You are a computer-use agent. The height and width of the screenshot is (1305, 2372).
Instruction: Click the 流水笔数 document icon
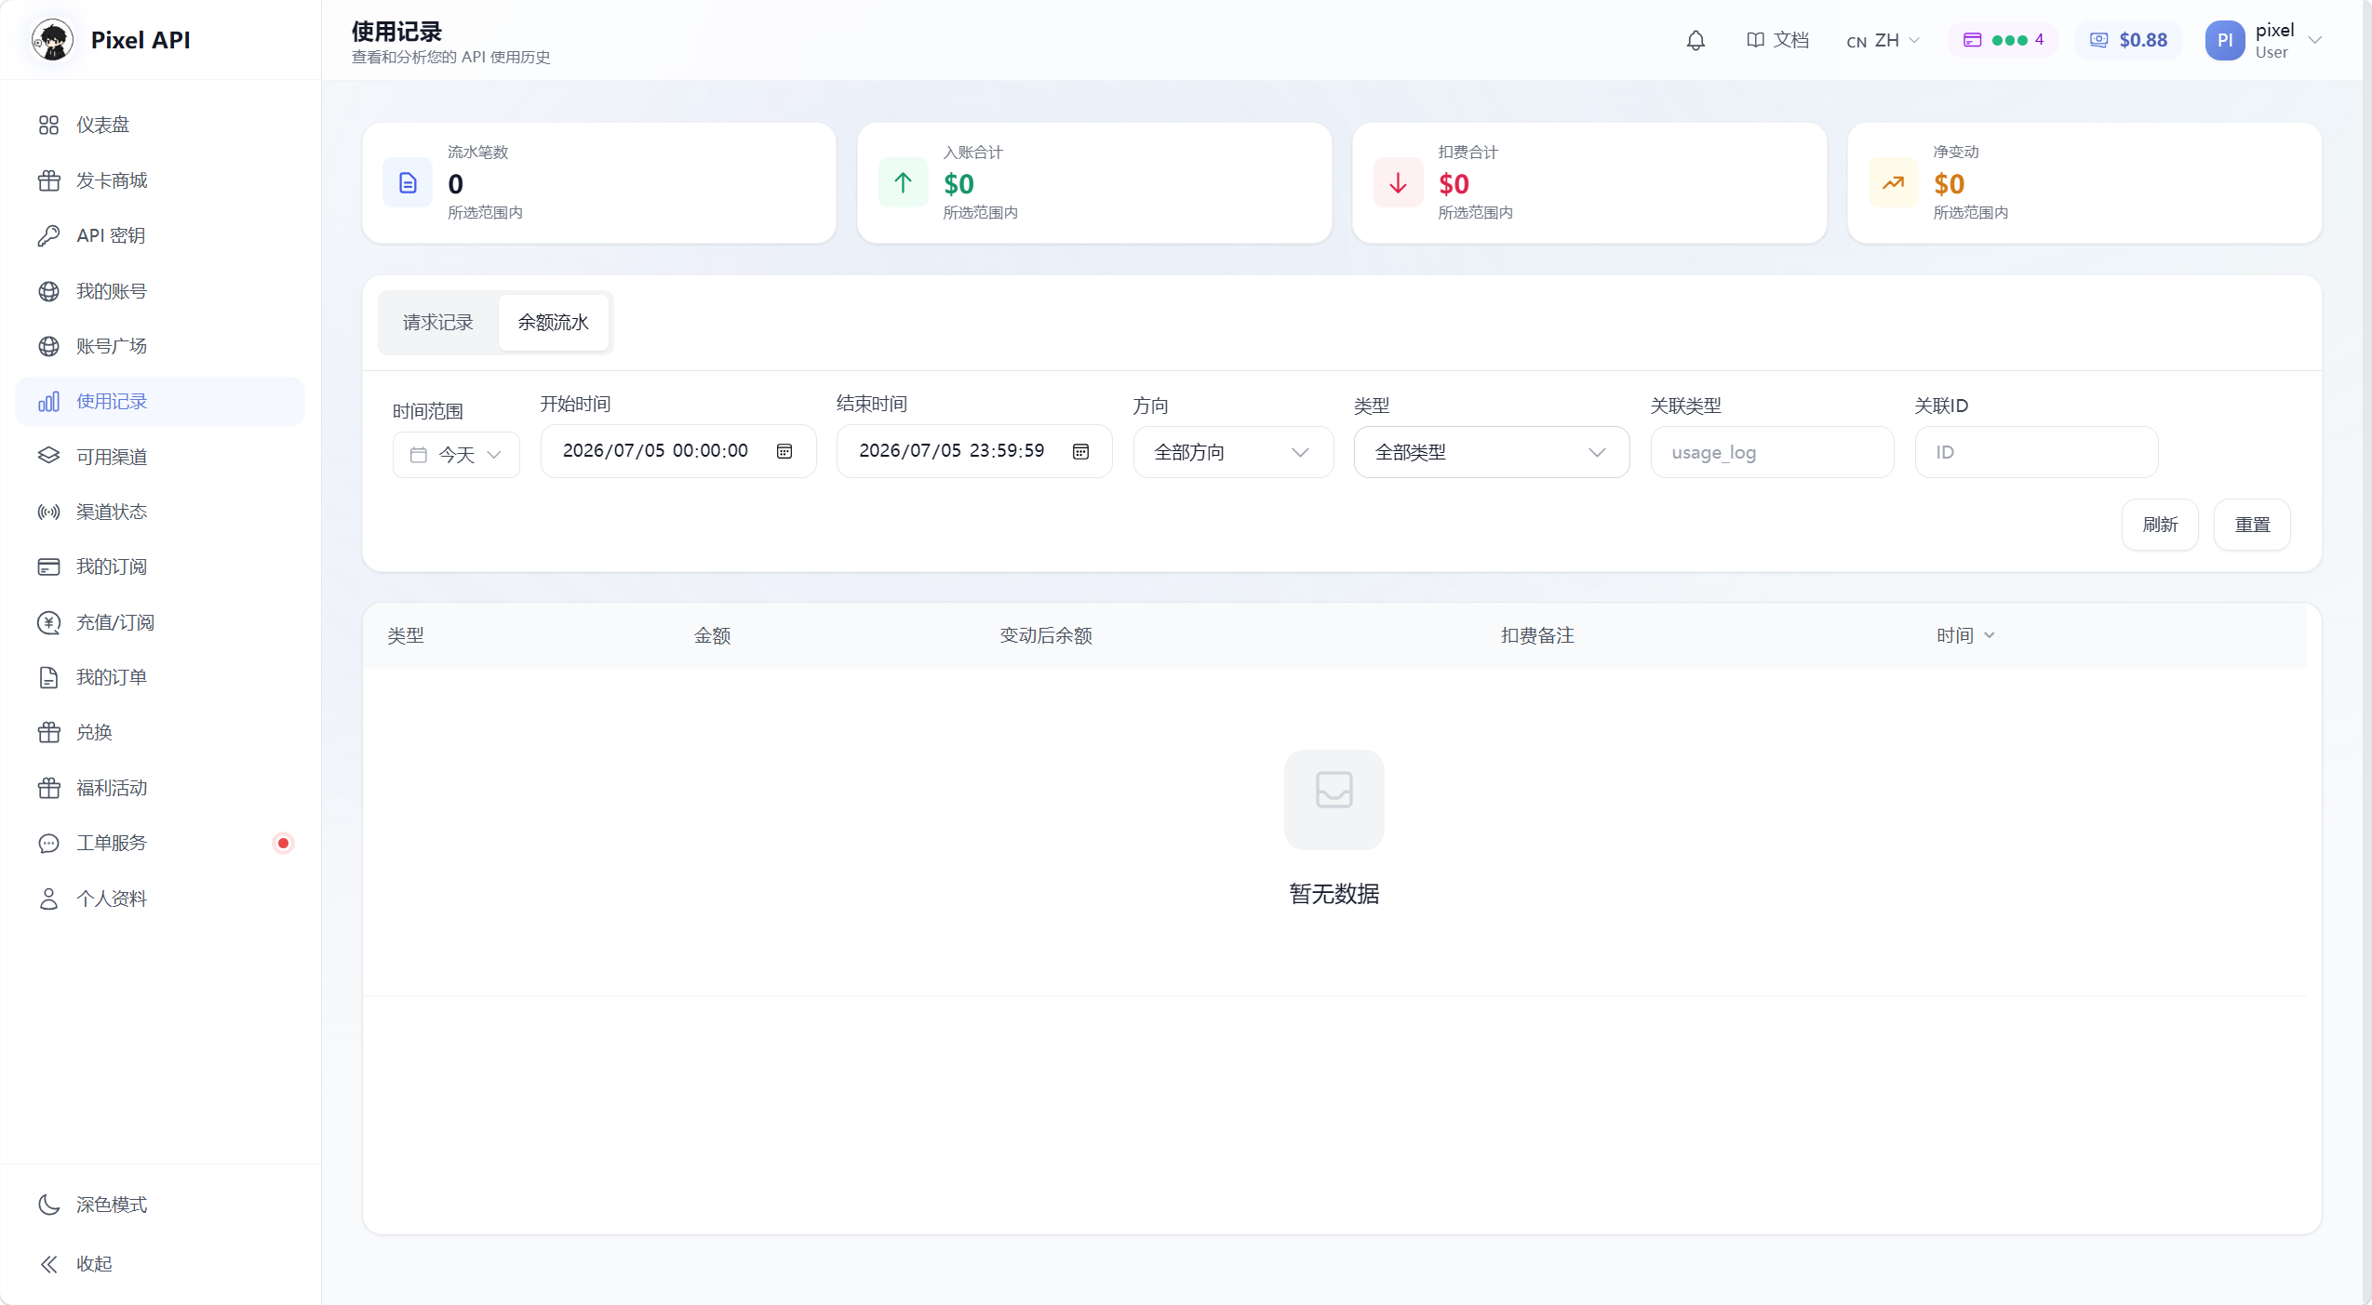408,183
